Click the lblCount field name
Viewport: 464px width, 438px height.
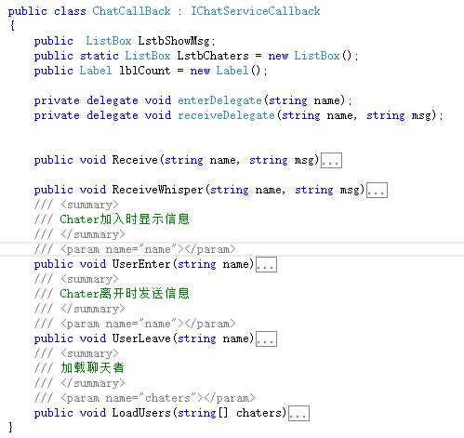pyautogui.click(x=145, y=71)
